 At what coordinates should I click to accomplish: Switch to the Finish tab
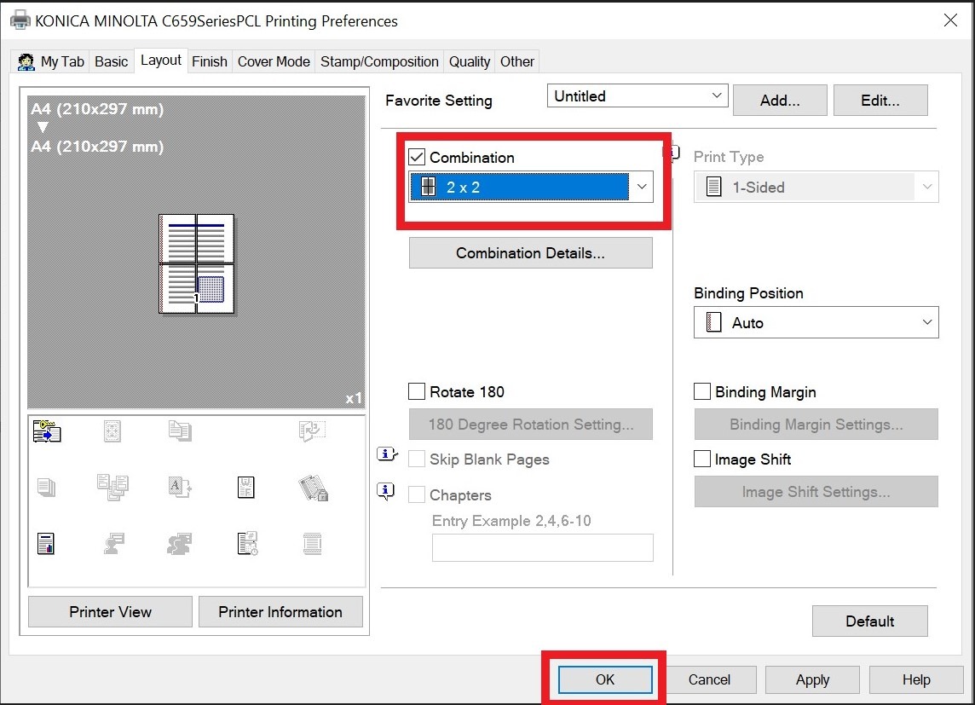pyautogui.click(x=209, y=61)
